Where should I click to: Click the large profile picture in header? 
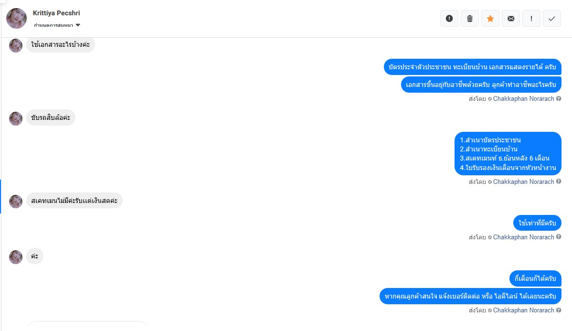(16, 18)
